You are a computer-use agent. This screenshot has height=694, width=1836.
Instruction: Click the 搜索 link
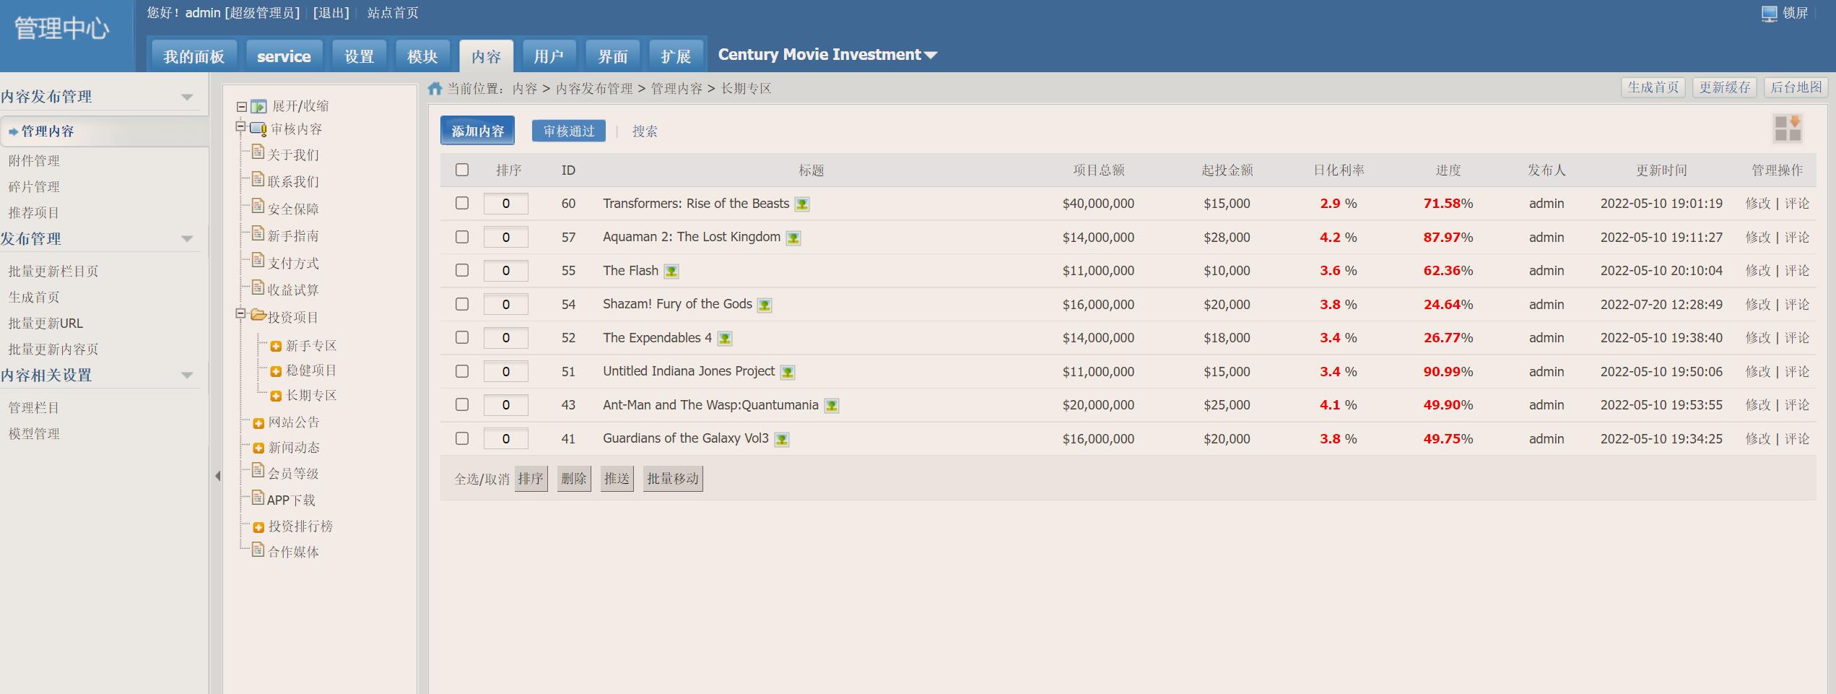click(645, 131)
